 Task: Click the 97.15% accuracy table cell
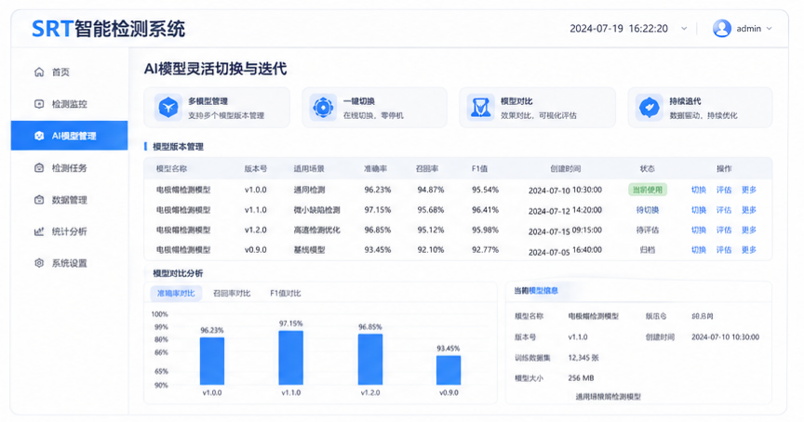378,210
